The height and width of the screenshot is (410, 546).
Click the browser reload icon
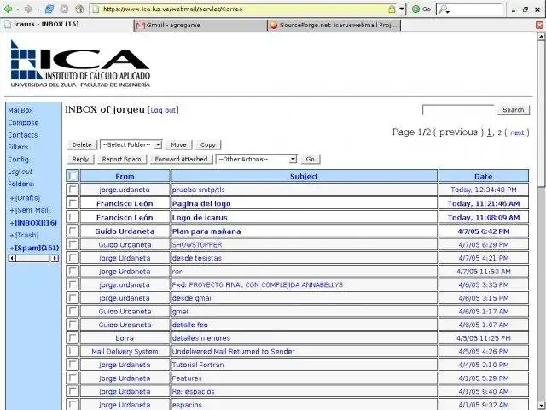[x=49, y=9]
